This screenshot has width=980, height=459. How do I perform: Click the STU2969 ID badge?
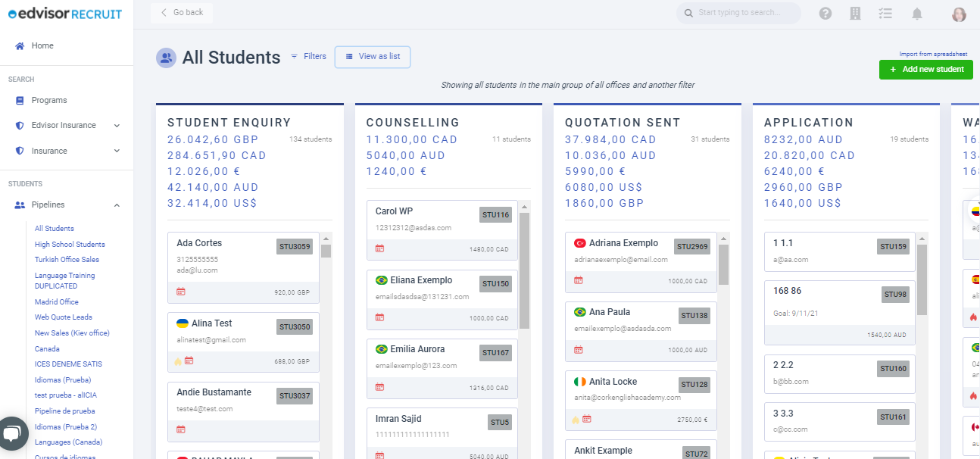click(x=692, y=247)
